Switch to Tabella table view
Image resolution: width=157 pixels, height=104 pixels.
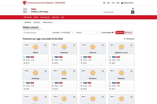click(x=128, y=33)
